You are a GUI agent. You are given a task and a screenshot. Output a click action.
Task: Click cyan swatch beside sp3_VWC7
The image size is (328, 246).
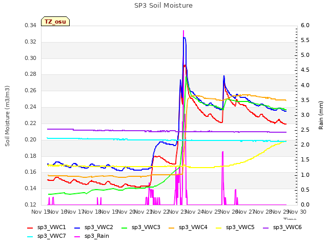pyautogui.click(x=30, y=237)
